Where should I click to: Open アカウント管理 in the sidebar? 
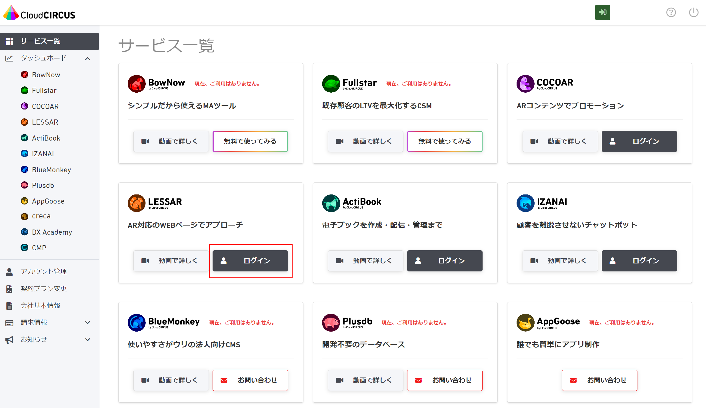point(43,271)
